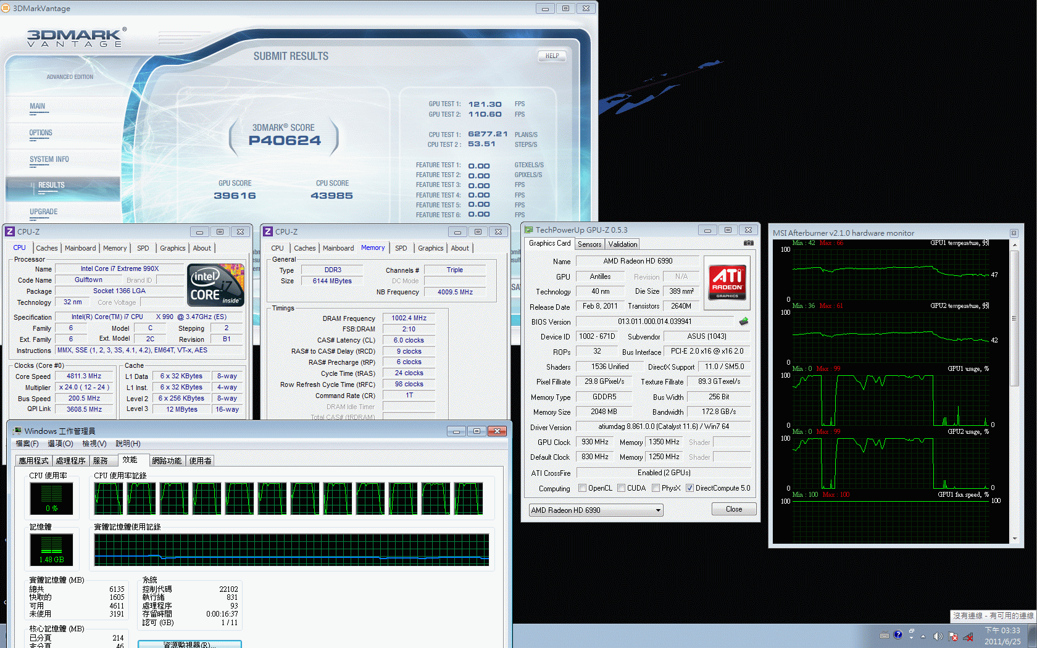Screen dimensions: 1037x648
Task: Click title icon of CPU-Z window showing Timings
Action: coord(268,231)
